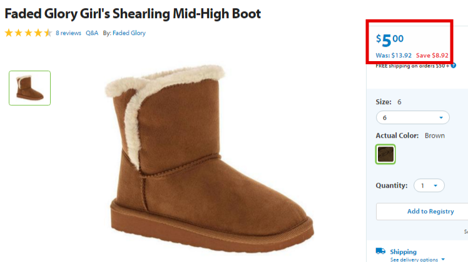Click the Save $8.92 text

[x=432, y=56]
